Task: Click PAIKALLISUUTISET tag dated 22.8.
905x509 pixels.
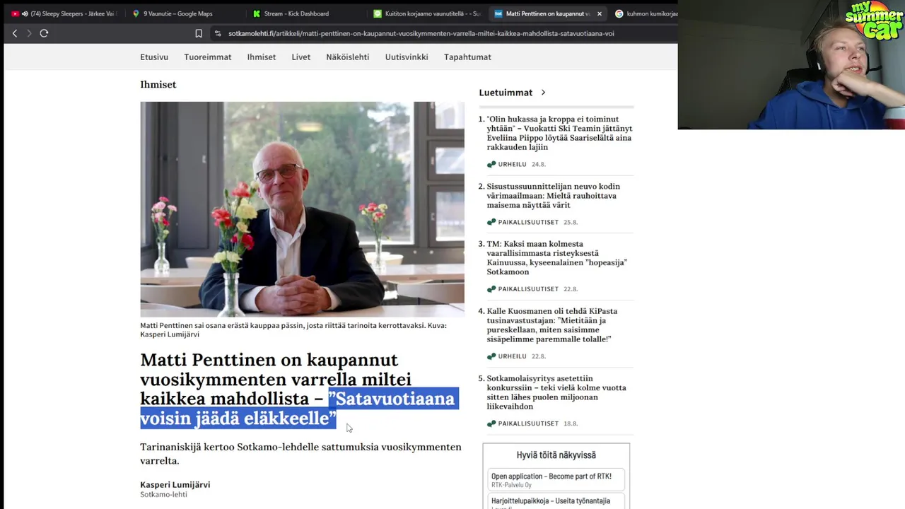Action: click(528, 289)
